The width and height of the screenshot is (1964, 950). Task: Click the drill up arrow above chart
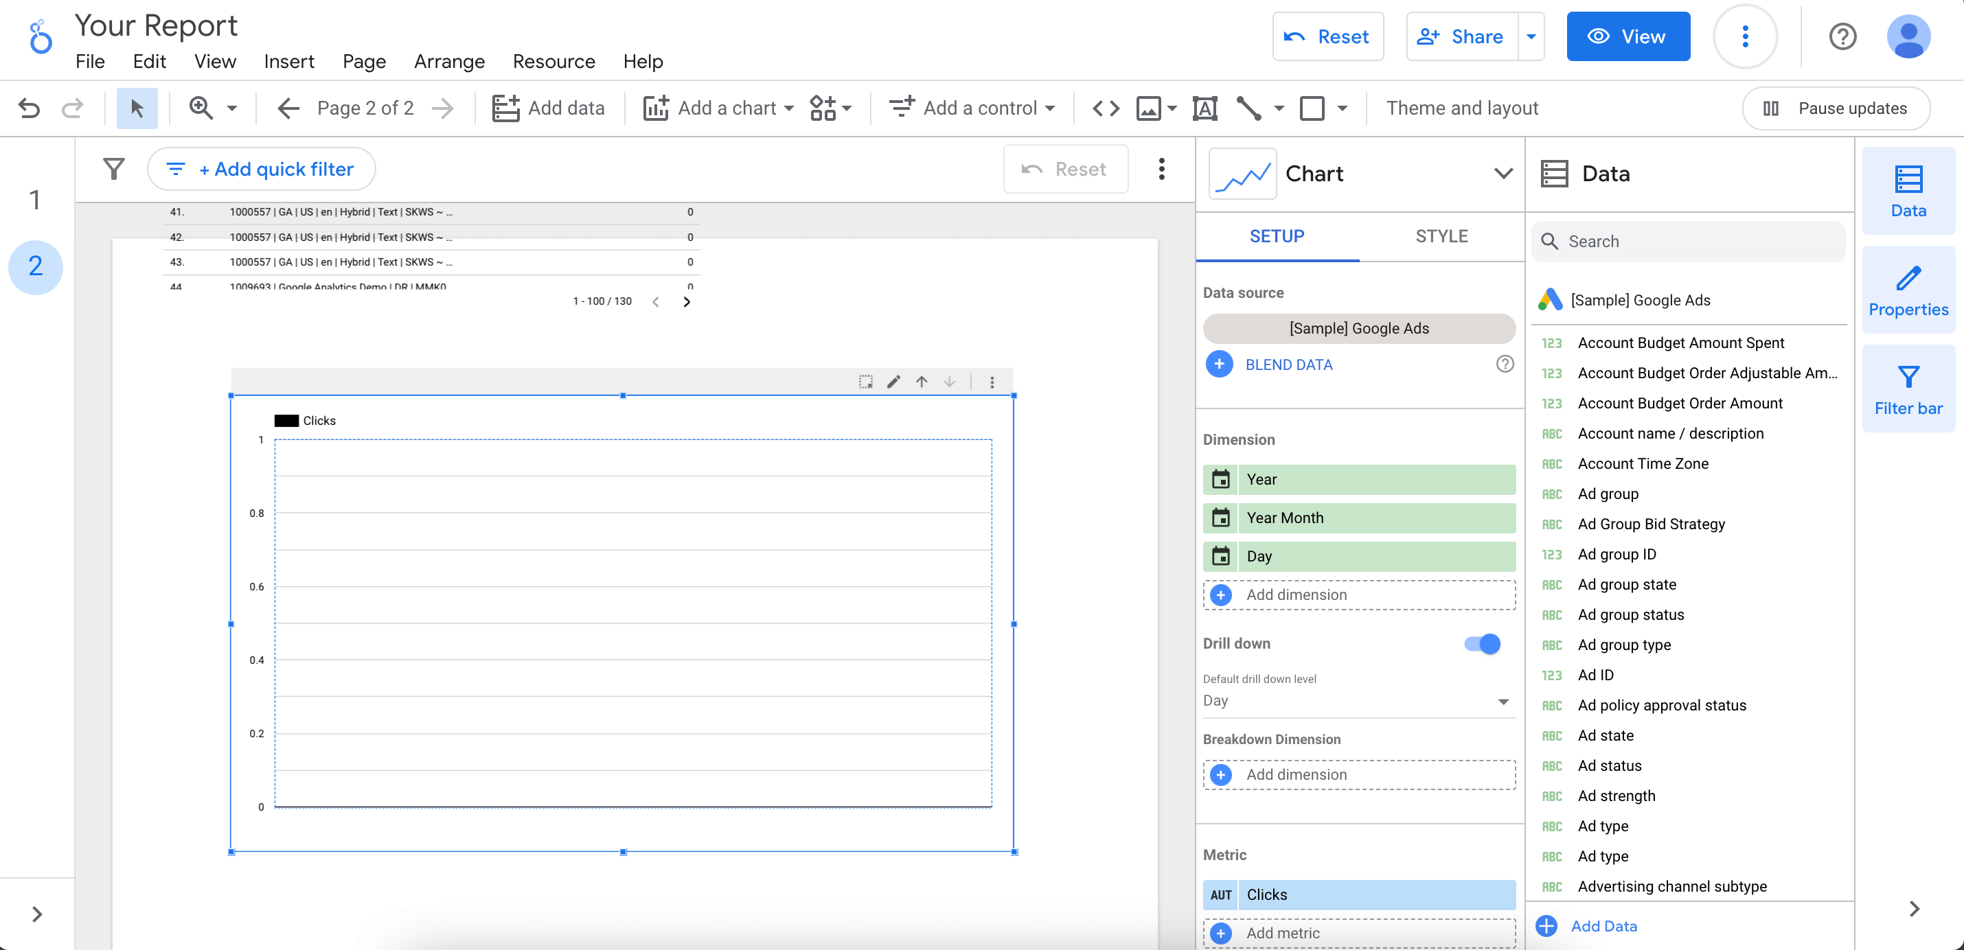click(922, 382)
